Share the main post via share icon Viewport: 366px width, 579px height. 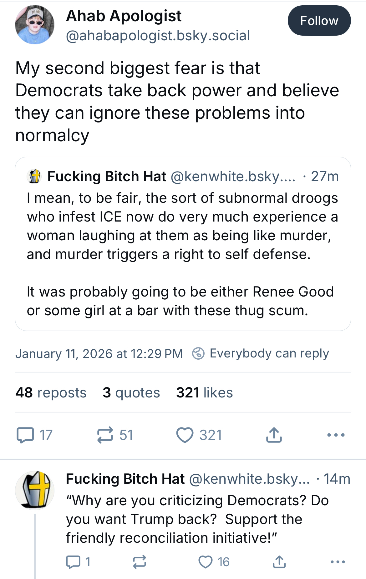point(274,435)
